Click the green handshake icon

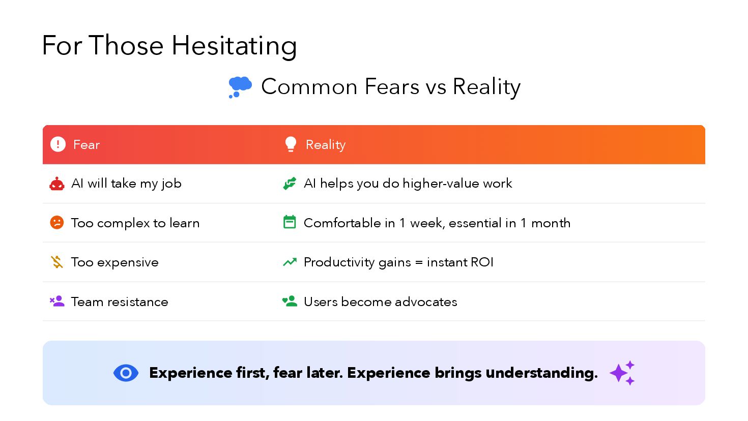[290, 184]
